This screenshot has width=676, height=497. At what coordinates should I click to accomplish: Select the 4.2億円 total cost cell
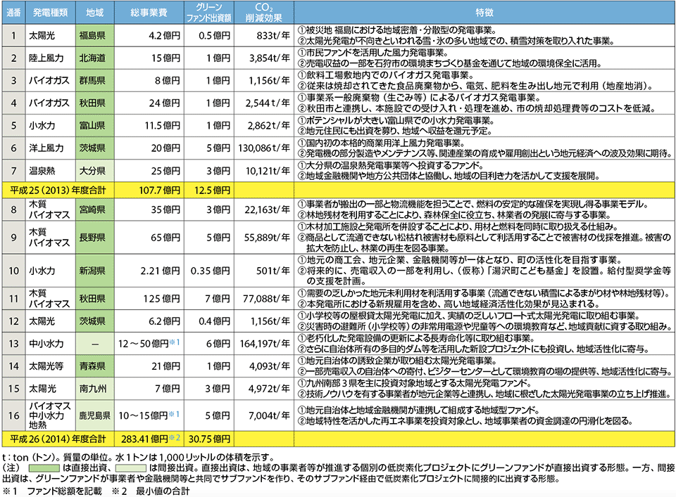coord(149,35)
